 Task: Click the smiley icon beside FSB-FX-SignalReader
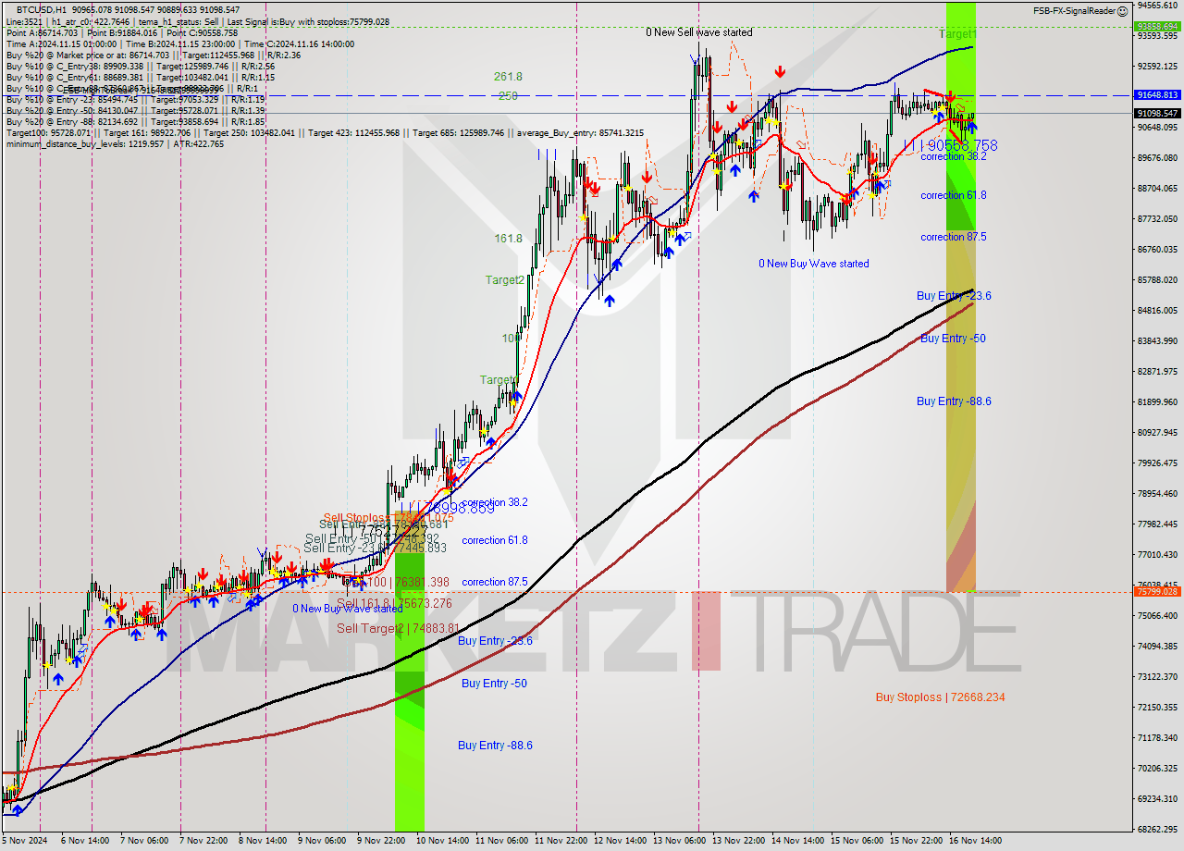pos(1122,10)
